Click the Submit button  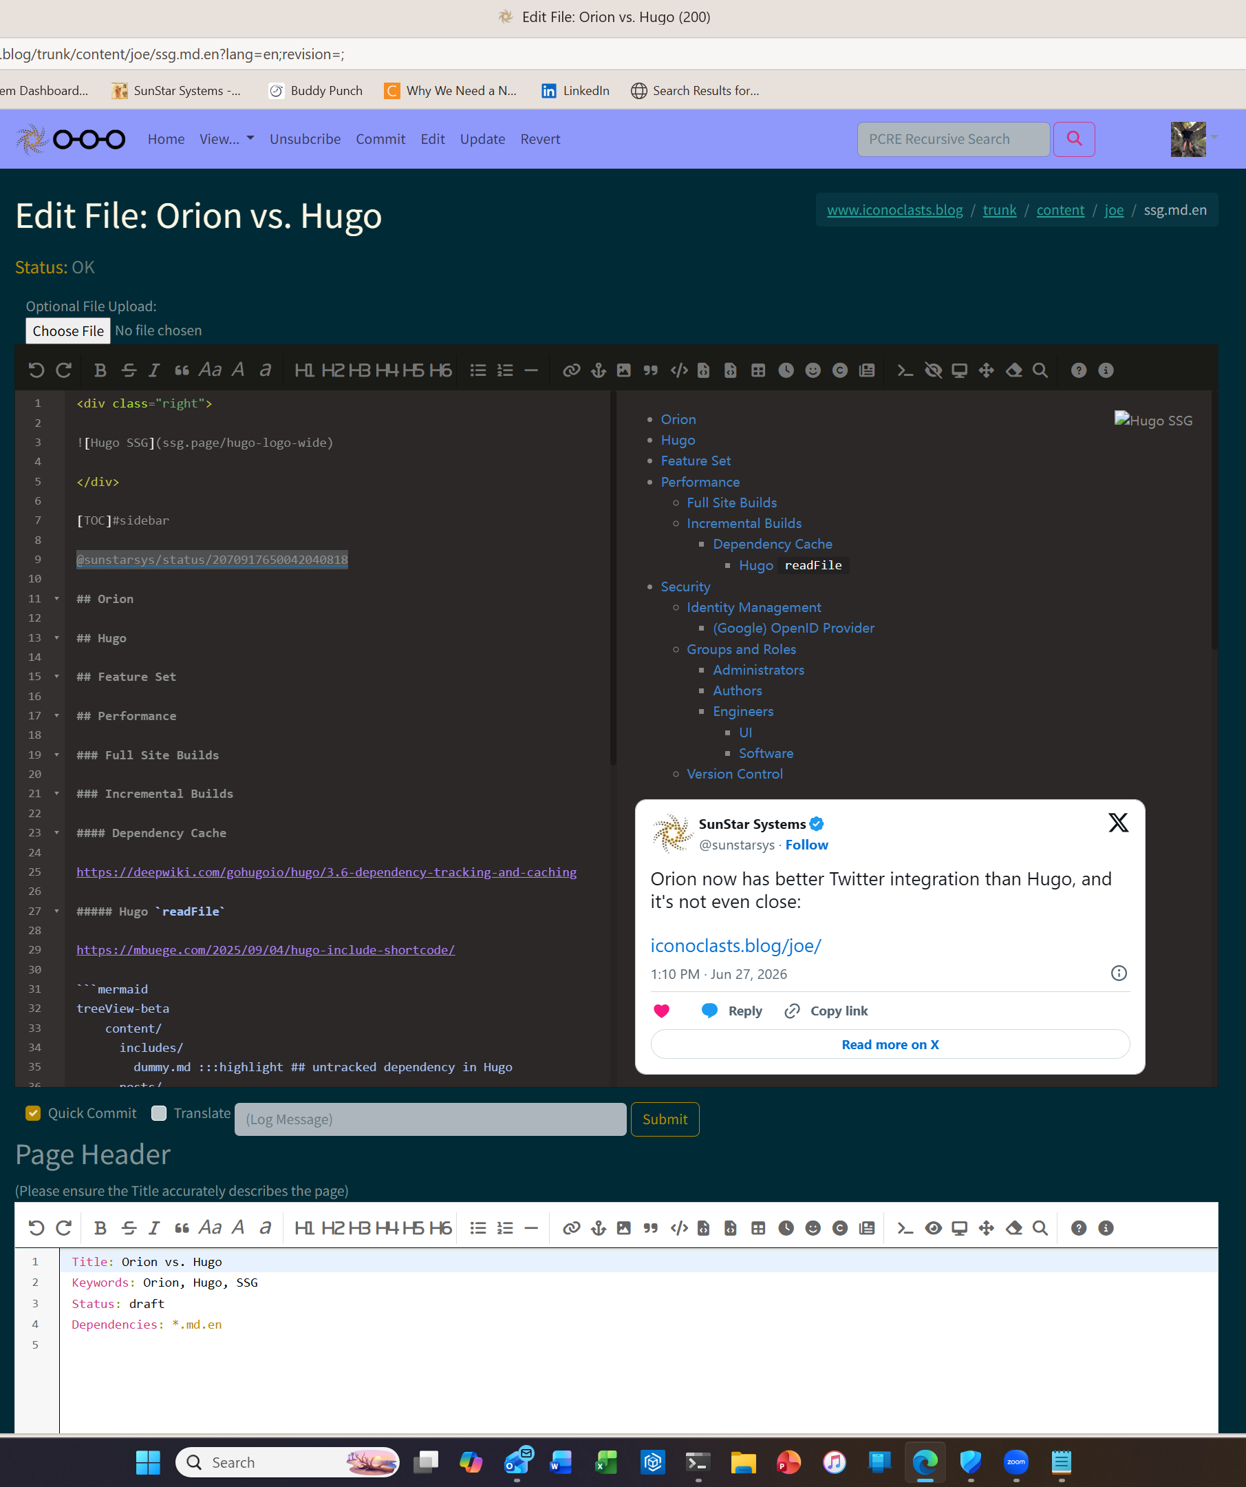click(x=665, y=1119)
